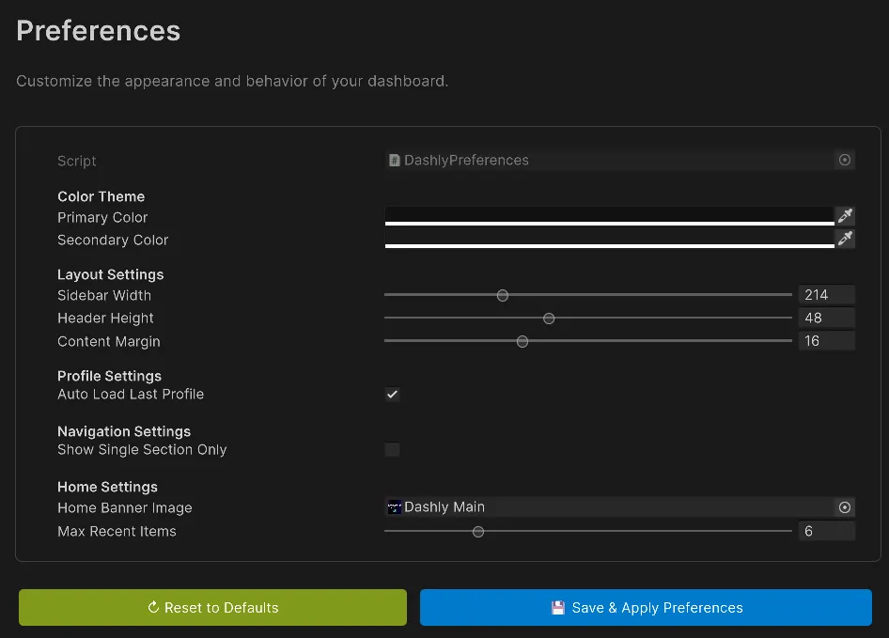Click the Max Recent Items slider handle
This screenshot has height=638, width=889.
478,531
